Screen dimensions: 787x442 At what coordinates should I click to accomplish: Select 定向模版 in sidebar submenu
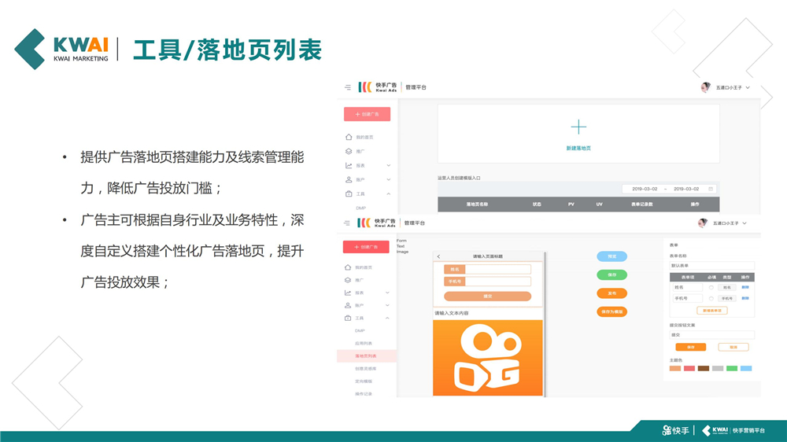coord(364,381)
